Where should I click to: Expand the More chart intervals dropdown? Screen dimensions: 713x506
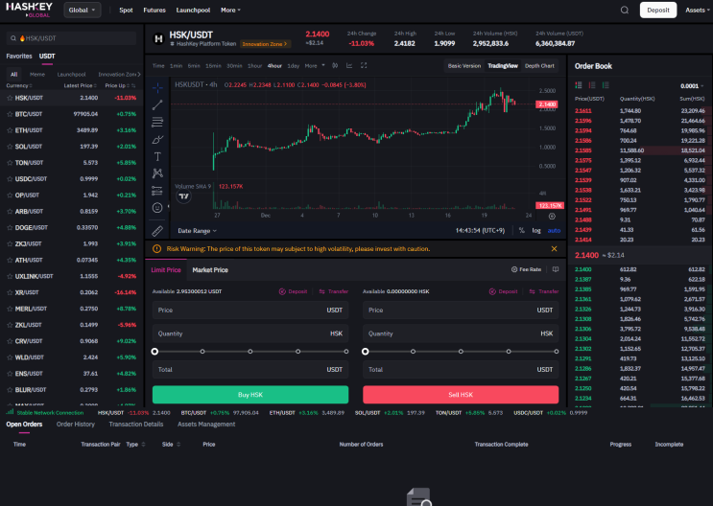pyautogui.click(x=315, y=66)
